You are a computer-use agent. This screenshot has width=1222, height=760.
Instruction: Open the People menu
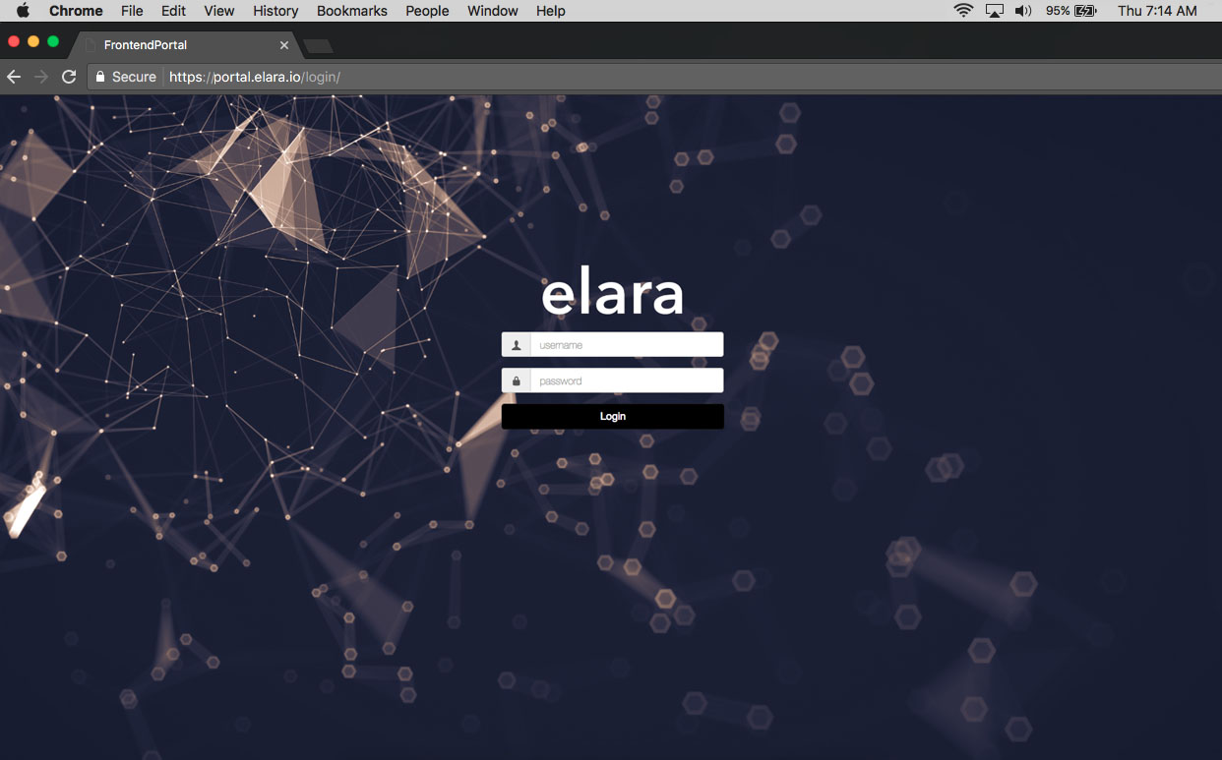(x=427, y=11)
